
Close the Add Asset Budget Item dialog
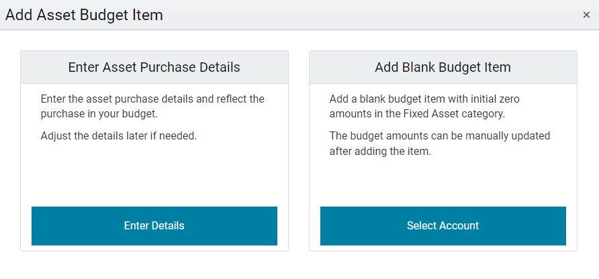pyautogui.click(x=586, y=15)
